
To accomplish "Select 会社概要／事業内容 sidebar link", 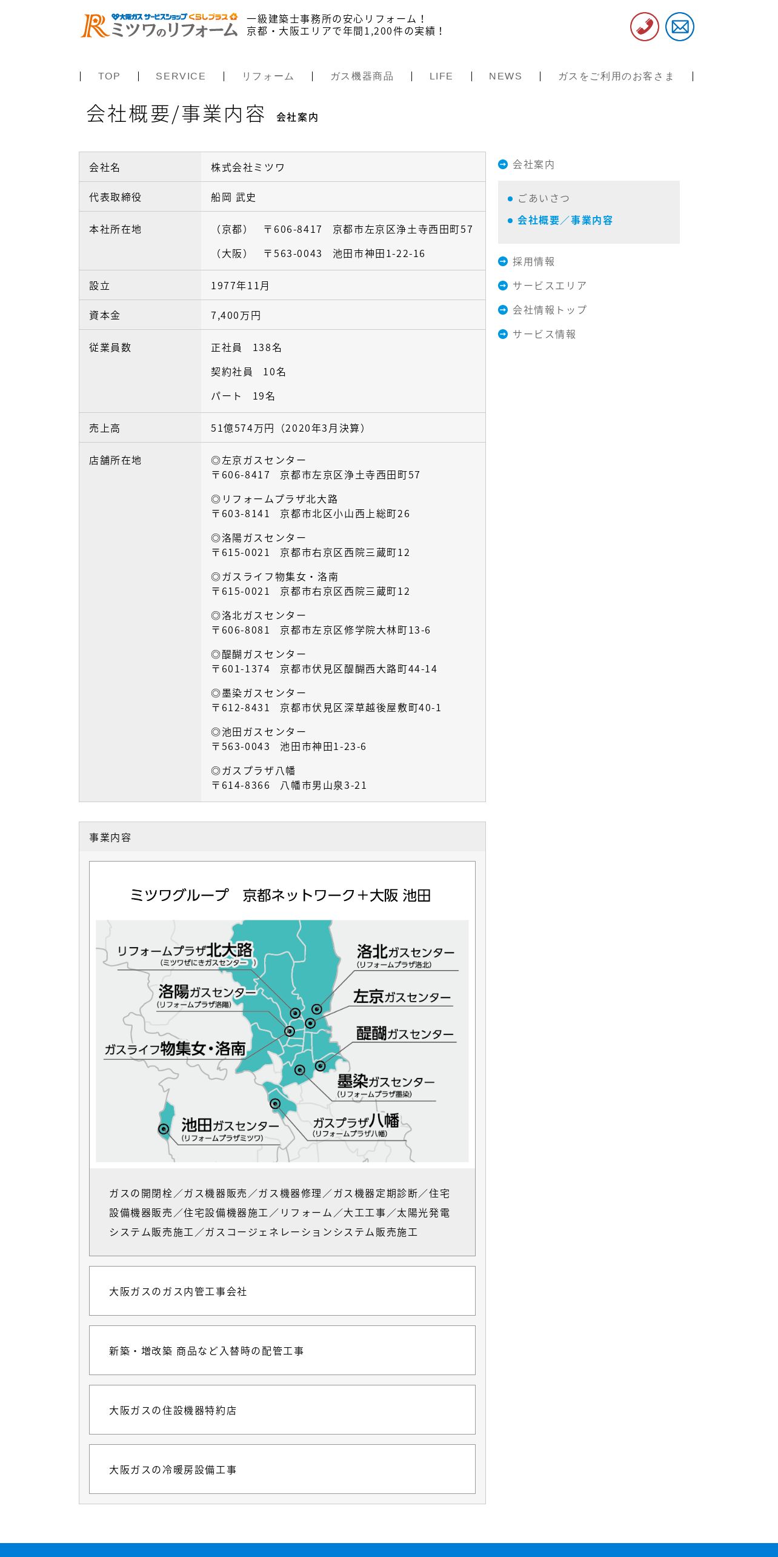I will tap(565, 220).
